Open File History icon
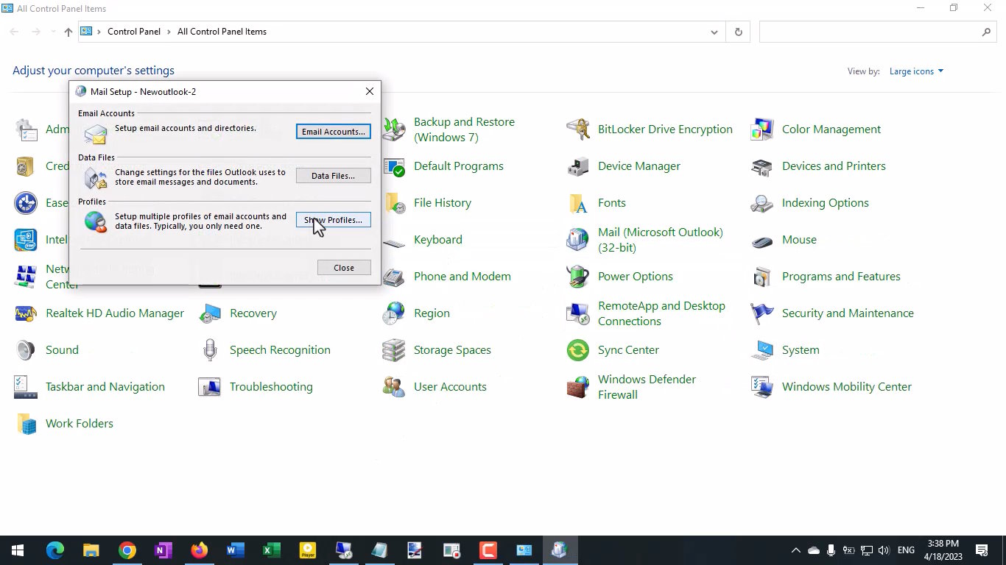 (394, 203)
